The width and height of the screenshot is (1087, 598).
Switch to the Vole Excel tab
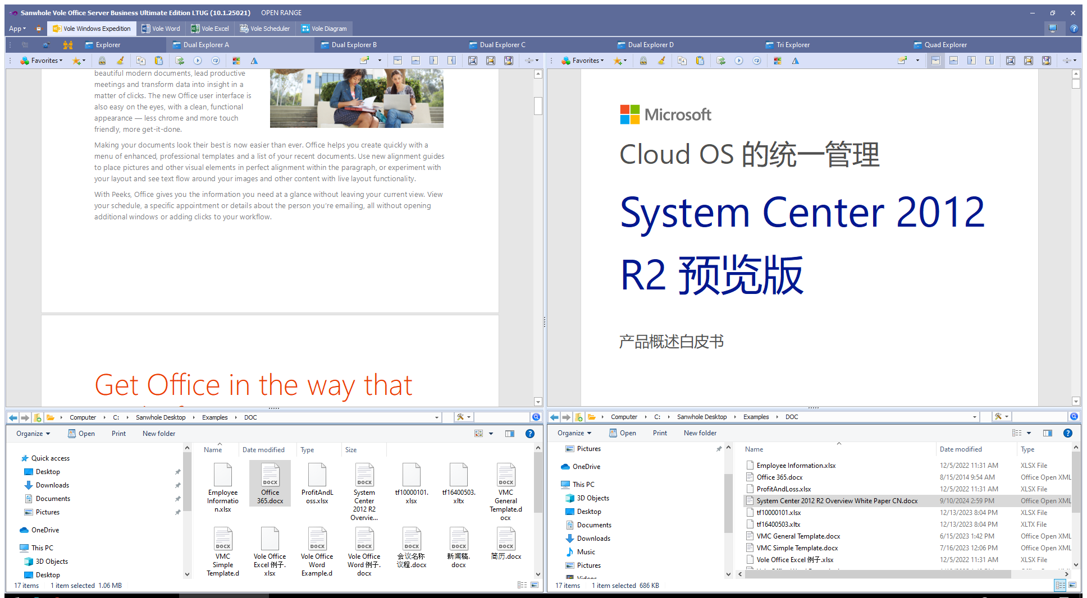210,29
